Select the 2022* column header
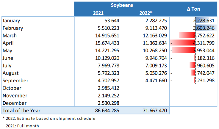219x129 pixels. 146,13
